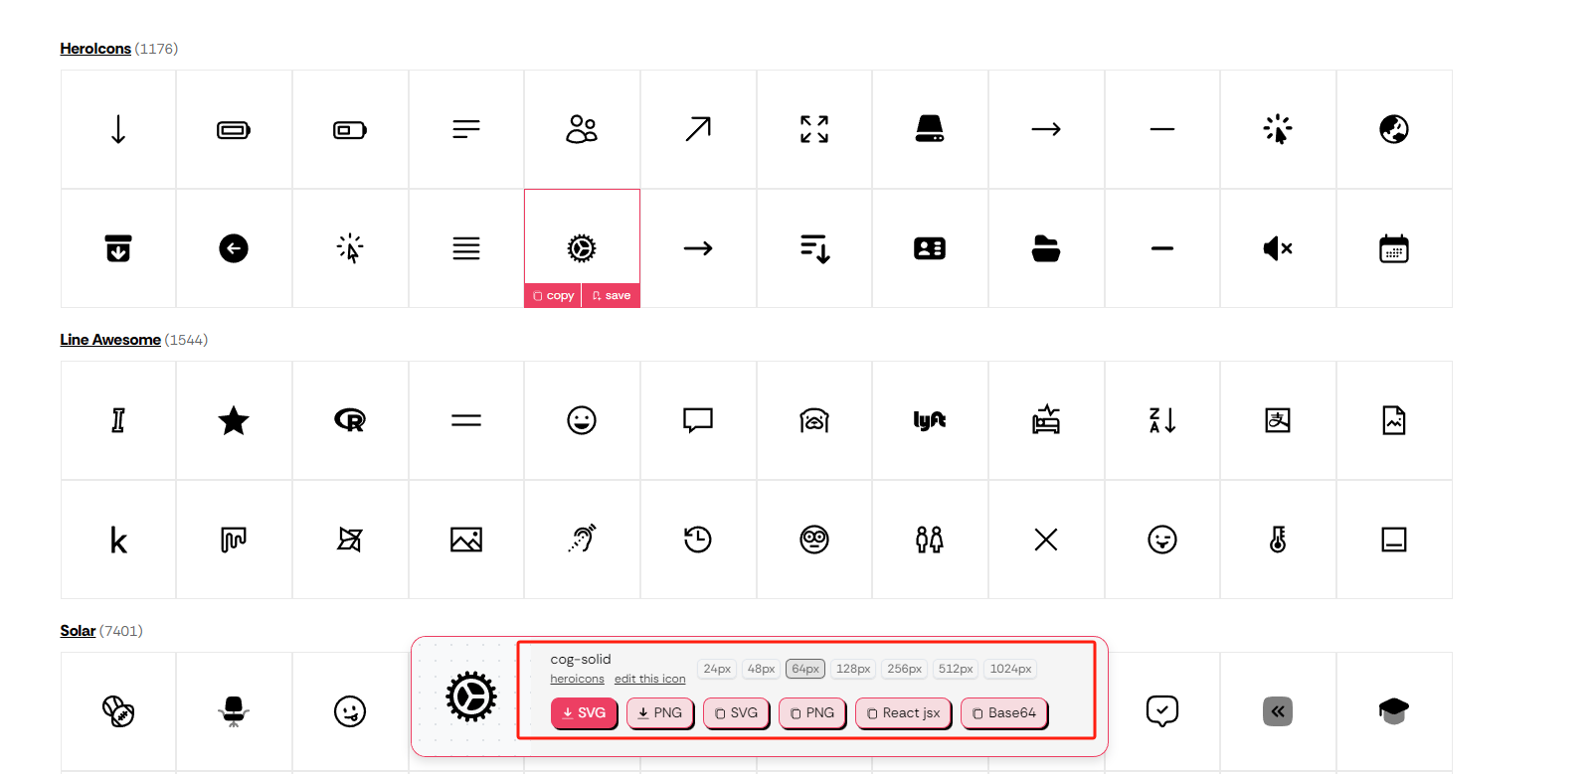Select the full battery icon
Screen dimensions: 1594x774
coord(234,129)
